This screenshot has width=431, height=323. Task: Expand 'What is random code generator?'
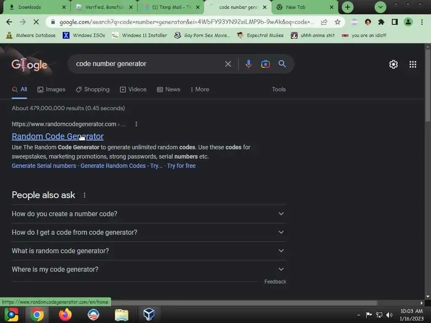pos(149,251)
